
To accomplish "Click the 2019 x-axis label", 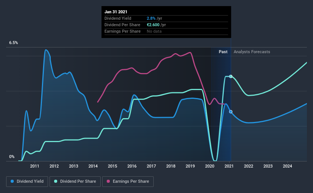I will click(x=190, y=166).
